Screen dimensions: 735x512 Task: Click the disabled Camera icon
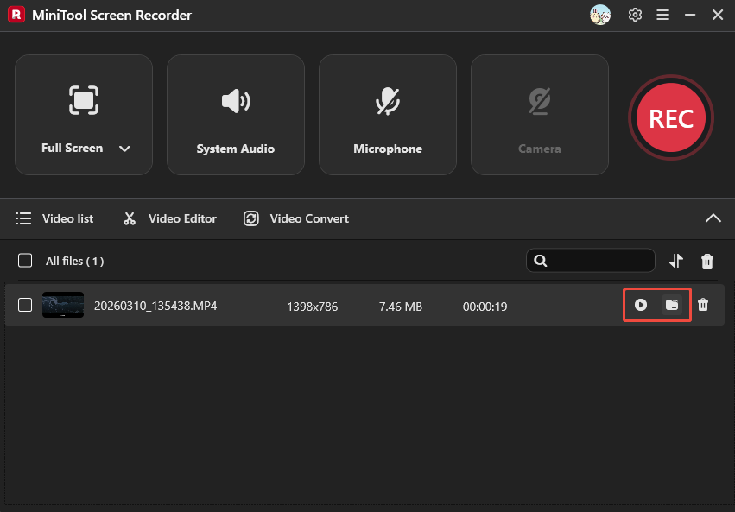(x=539, y=101)
